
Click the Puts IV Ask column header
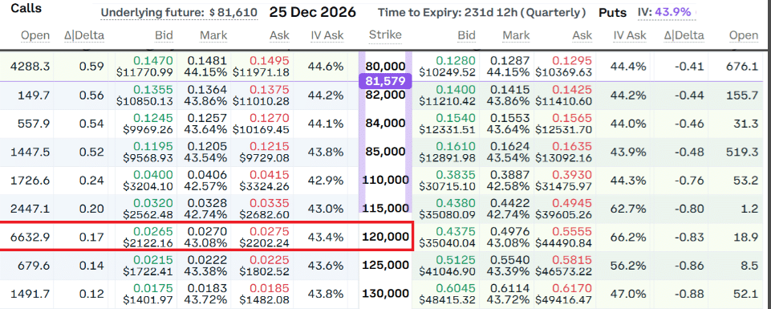click(x=630, y=35)
